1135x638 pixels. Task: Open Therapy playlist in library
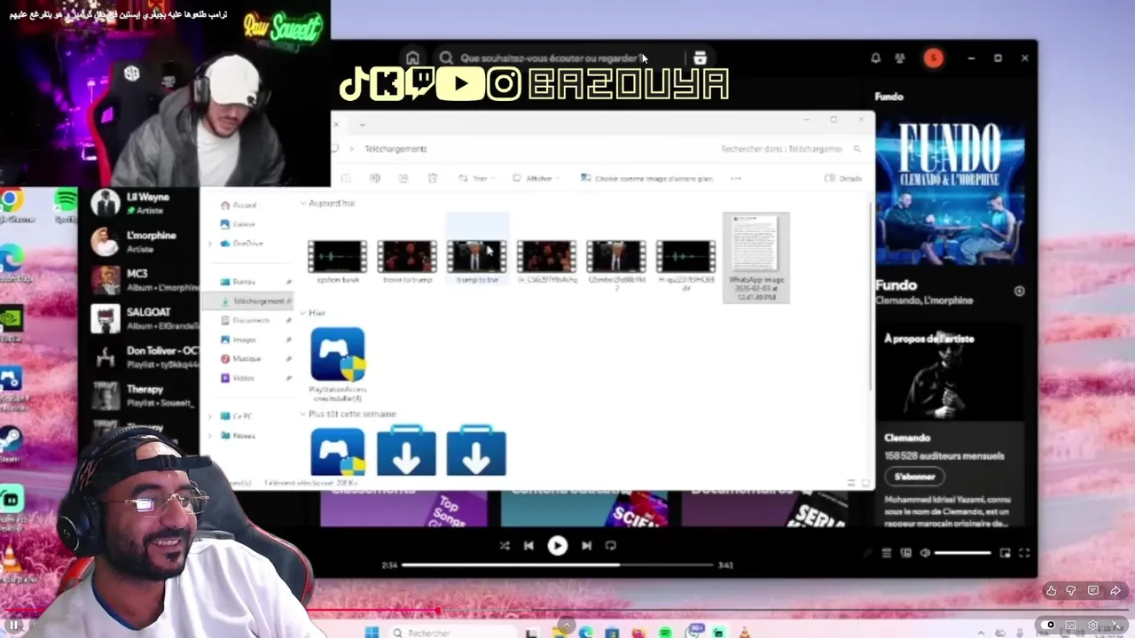[144, 395]
